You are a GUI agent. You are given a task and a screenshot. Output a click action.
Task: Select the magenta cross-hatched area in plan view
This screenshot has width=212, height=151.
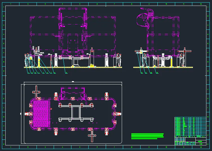click(x=41, y=114)
